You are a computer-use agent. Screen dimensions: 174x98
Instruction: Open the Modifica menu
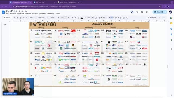tap(13, 14)
